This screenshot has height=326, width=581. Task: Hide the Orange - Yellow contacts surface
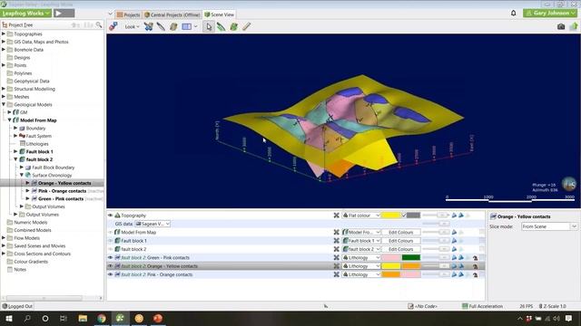coord(110,266)
